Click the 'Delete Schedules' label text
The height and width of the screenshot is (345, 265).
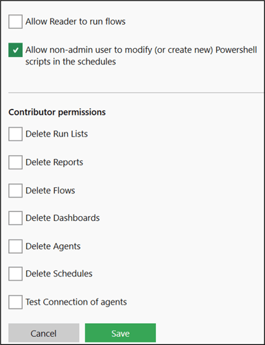pos(59,274)
